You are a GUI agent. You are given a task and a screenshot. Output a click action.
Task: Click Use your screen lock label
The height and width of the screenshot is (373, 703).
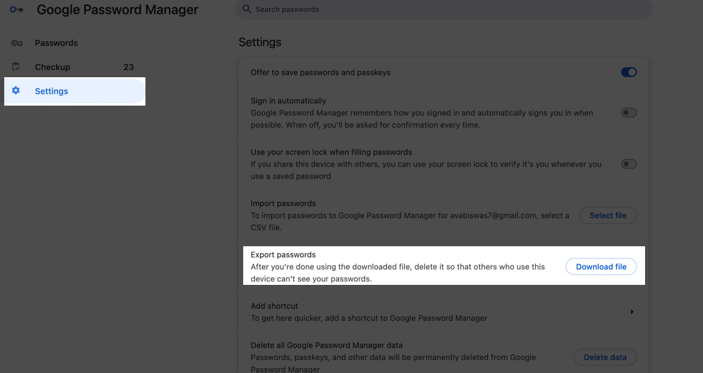331,152
